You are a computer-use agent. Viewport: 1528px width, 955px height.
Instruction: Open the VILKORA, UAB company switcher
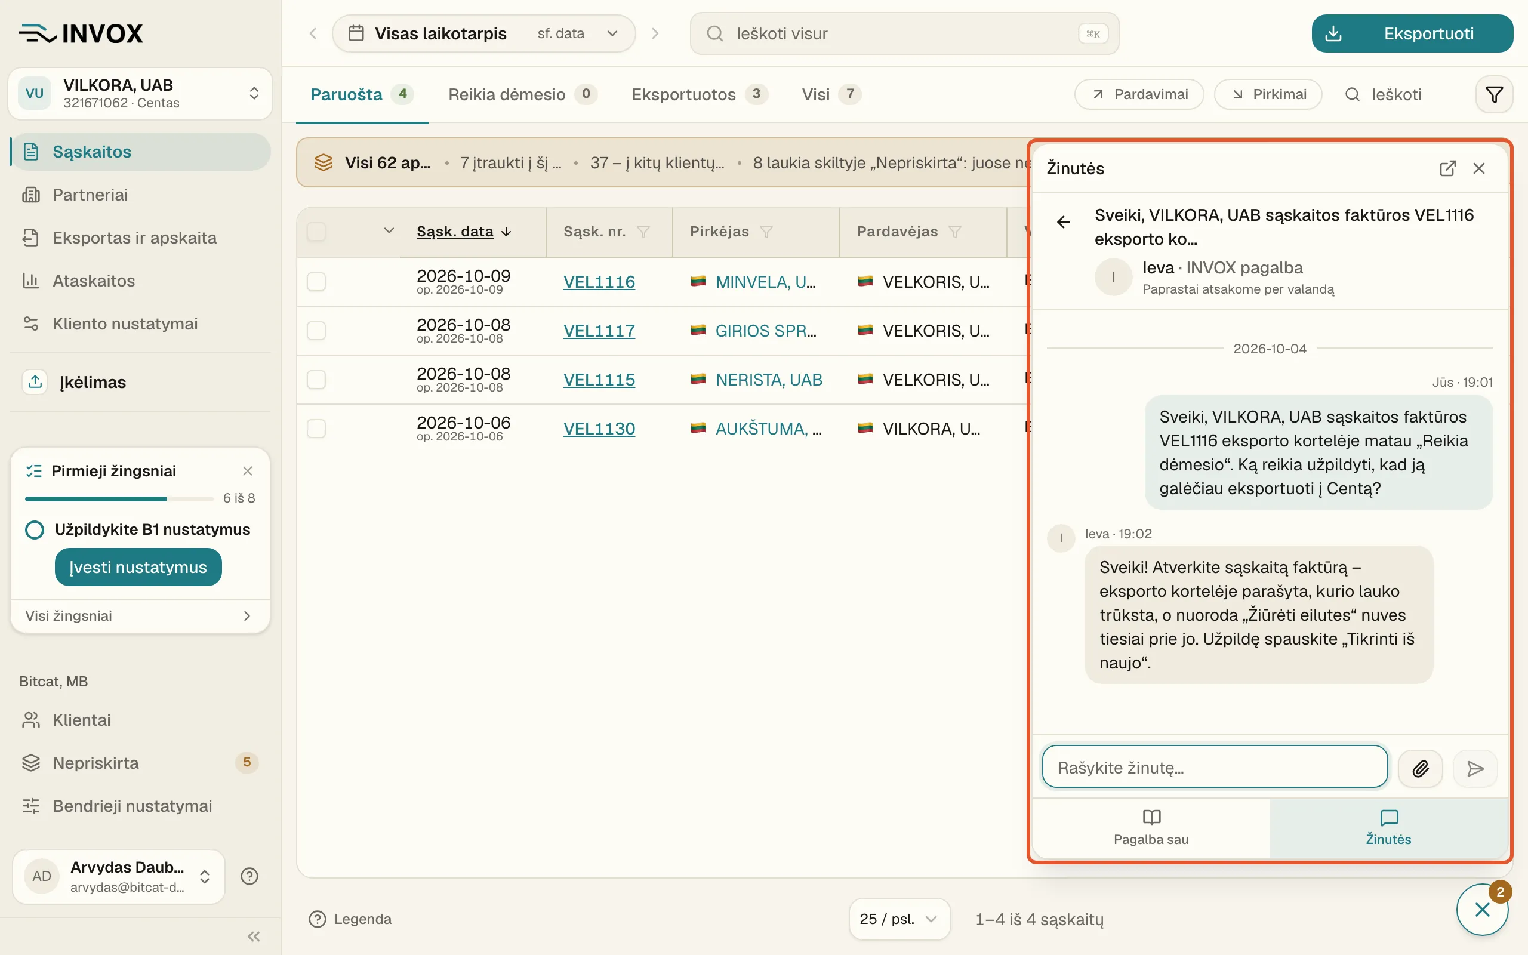pos(140,94)
